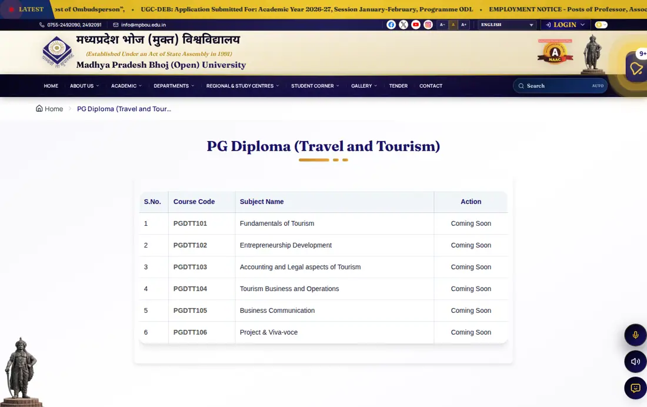The image size is (647, 407).
Task: Click course code PGDTT104
Action: [190, 289]
